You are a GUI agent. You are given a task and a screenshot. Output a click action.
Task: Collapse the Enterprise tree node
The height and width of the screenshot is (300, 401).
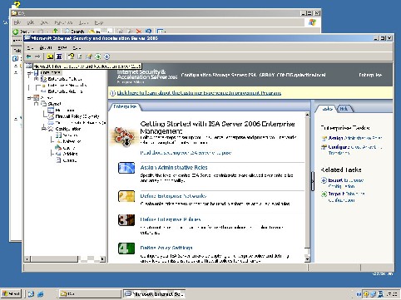coord(30,72)
